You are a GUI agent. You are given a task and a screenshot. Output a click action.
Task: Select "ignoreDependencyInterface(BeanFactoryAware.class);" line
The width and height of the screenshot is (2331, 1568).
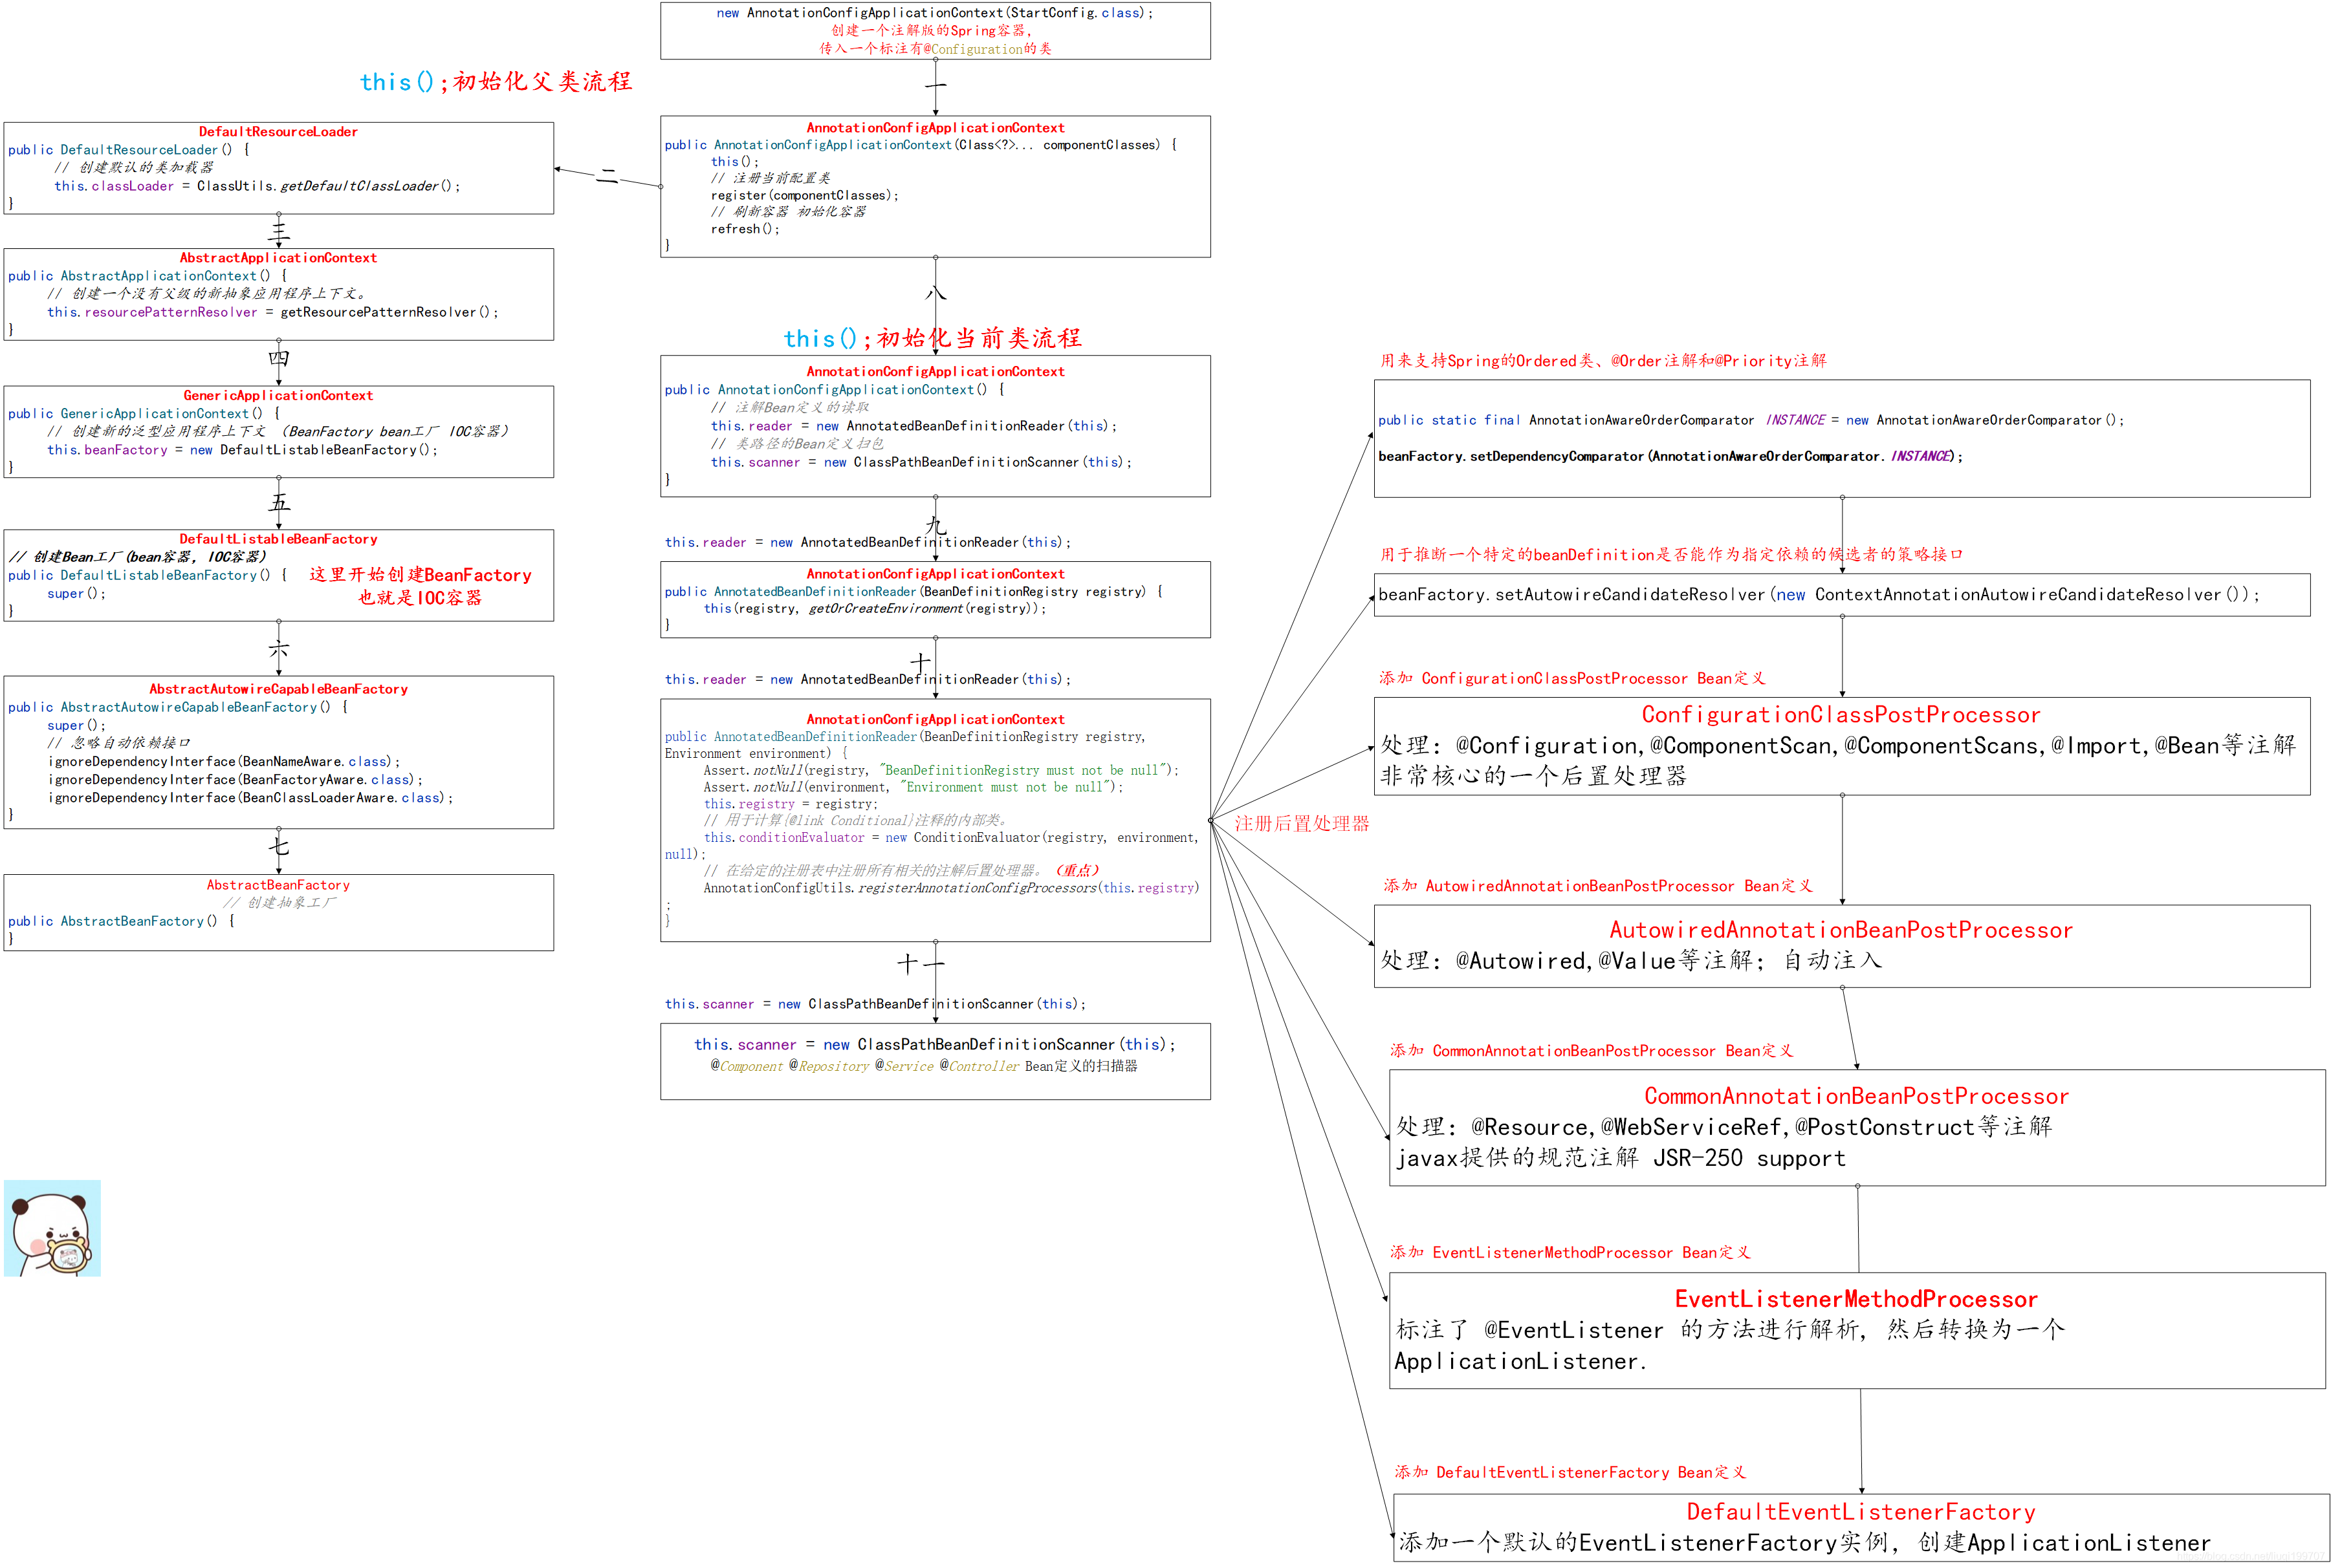coord(235,780)
